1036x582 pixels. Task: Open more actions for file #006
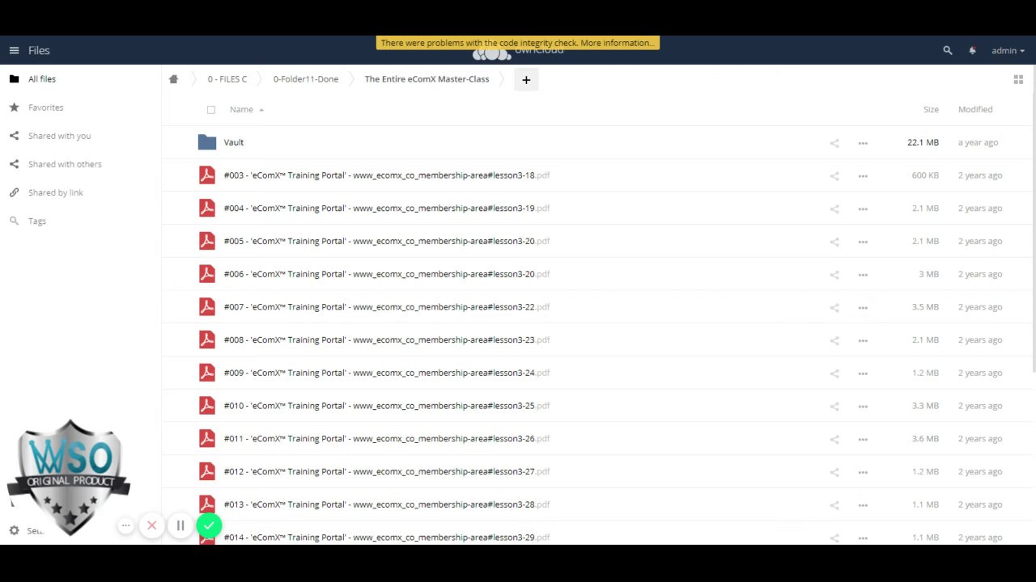pos(863,275)
